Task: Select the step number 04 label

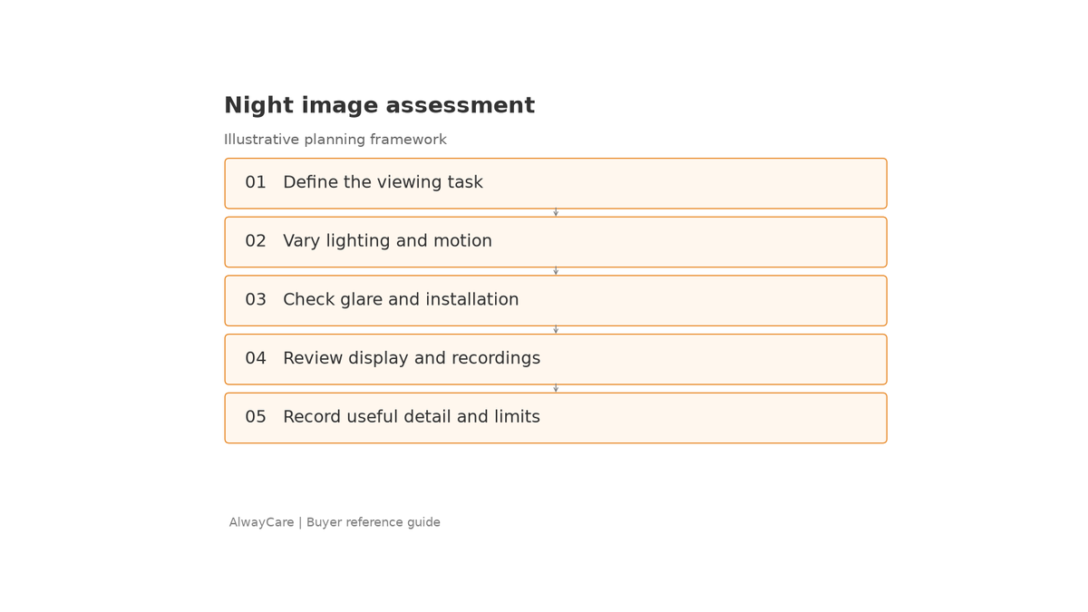Action: click(256, 359)
